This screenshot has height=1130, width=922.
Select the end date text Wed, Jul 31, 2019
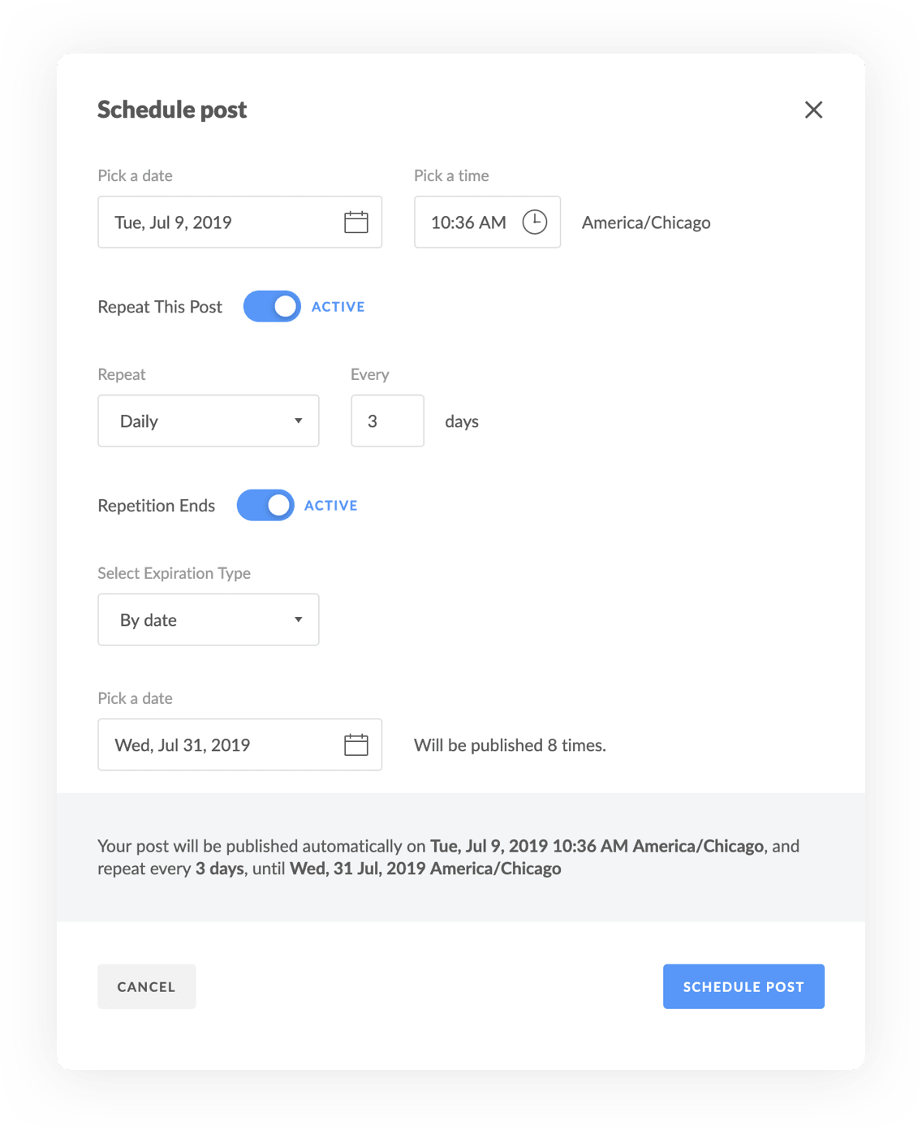point(183,745)
